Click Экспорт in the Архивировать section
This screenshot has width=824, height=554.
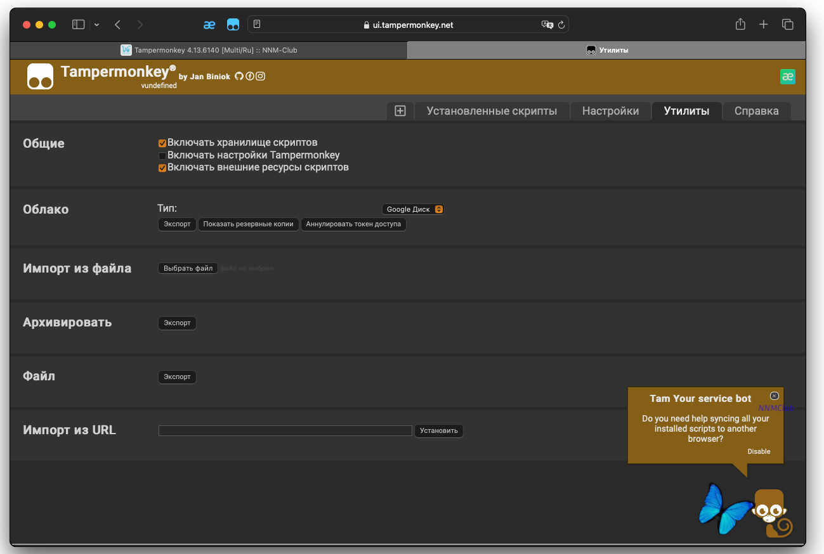click(x=177, y=323)
